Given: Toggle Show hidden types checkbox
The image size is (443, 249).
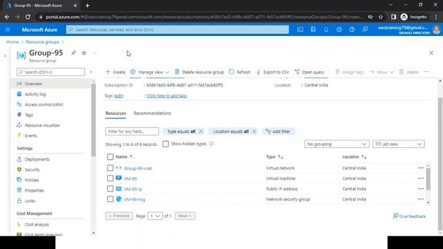Looking at the screenshot, I should click(165, 144).
